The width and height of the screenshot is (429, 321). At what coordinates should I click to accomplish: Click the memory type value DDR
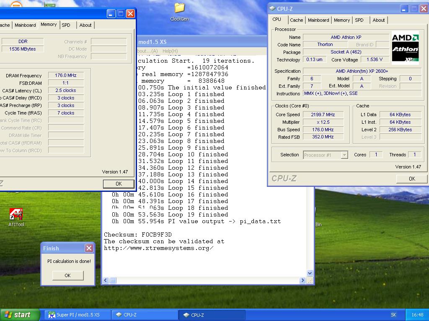pyautogui.click(x=23, y=41)
